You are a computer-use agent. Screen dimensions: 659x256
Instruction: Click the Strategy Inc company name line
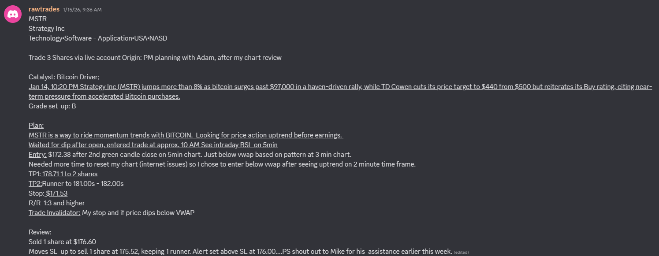(47, 29)
